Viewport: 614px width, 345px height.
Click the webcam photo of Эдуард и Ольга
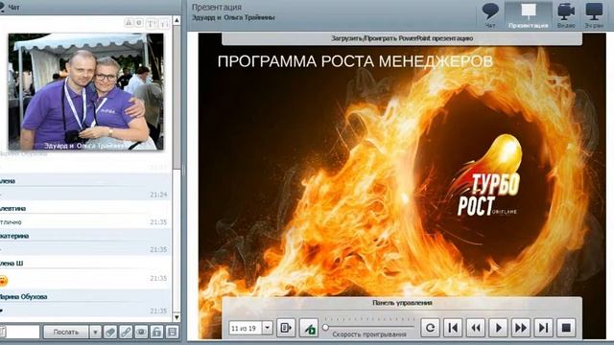tap(85, 92)
